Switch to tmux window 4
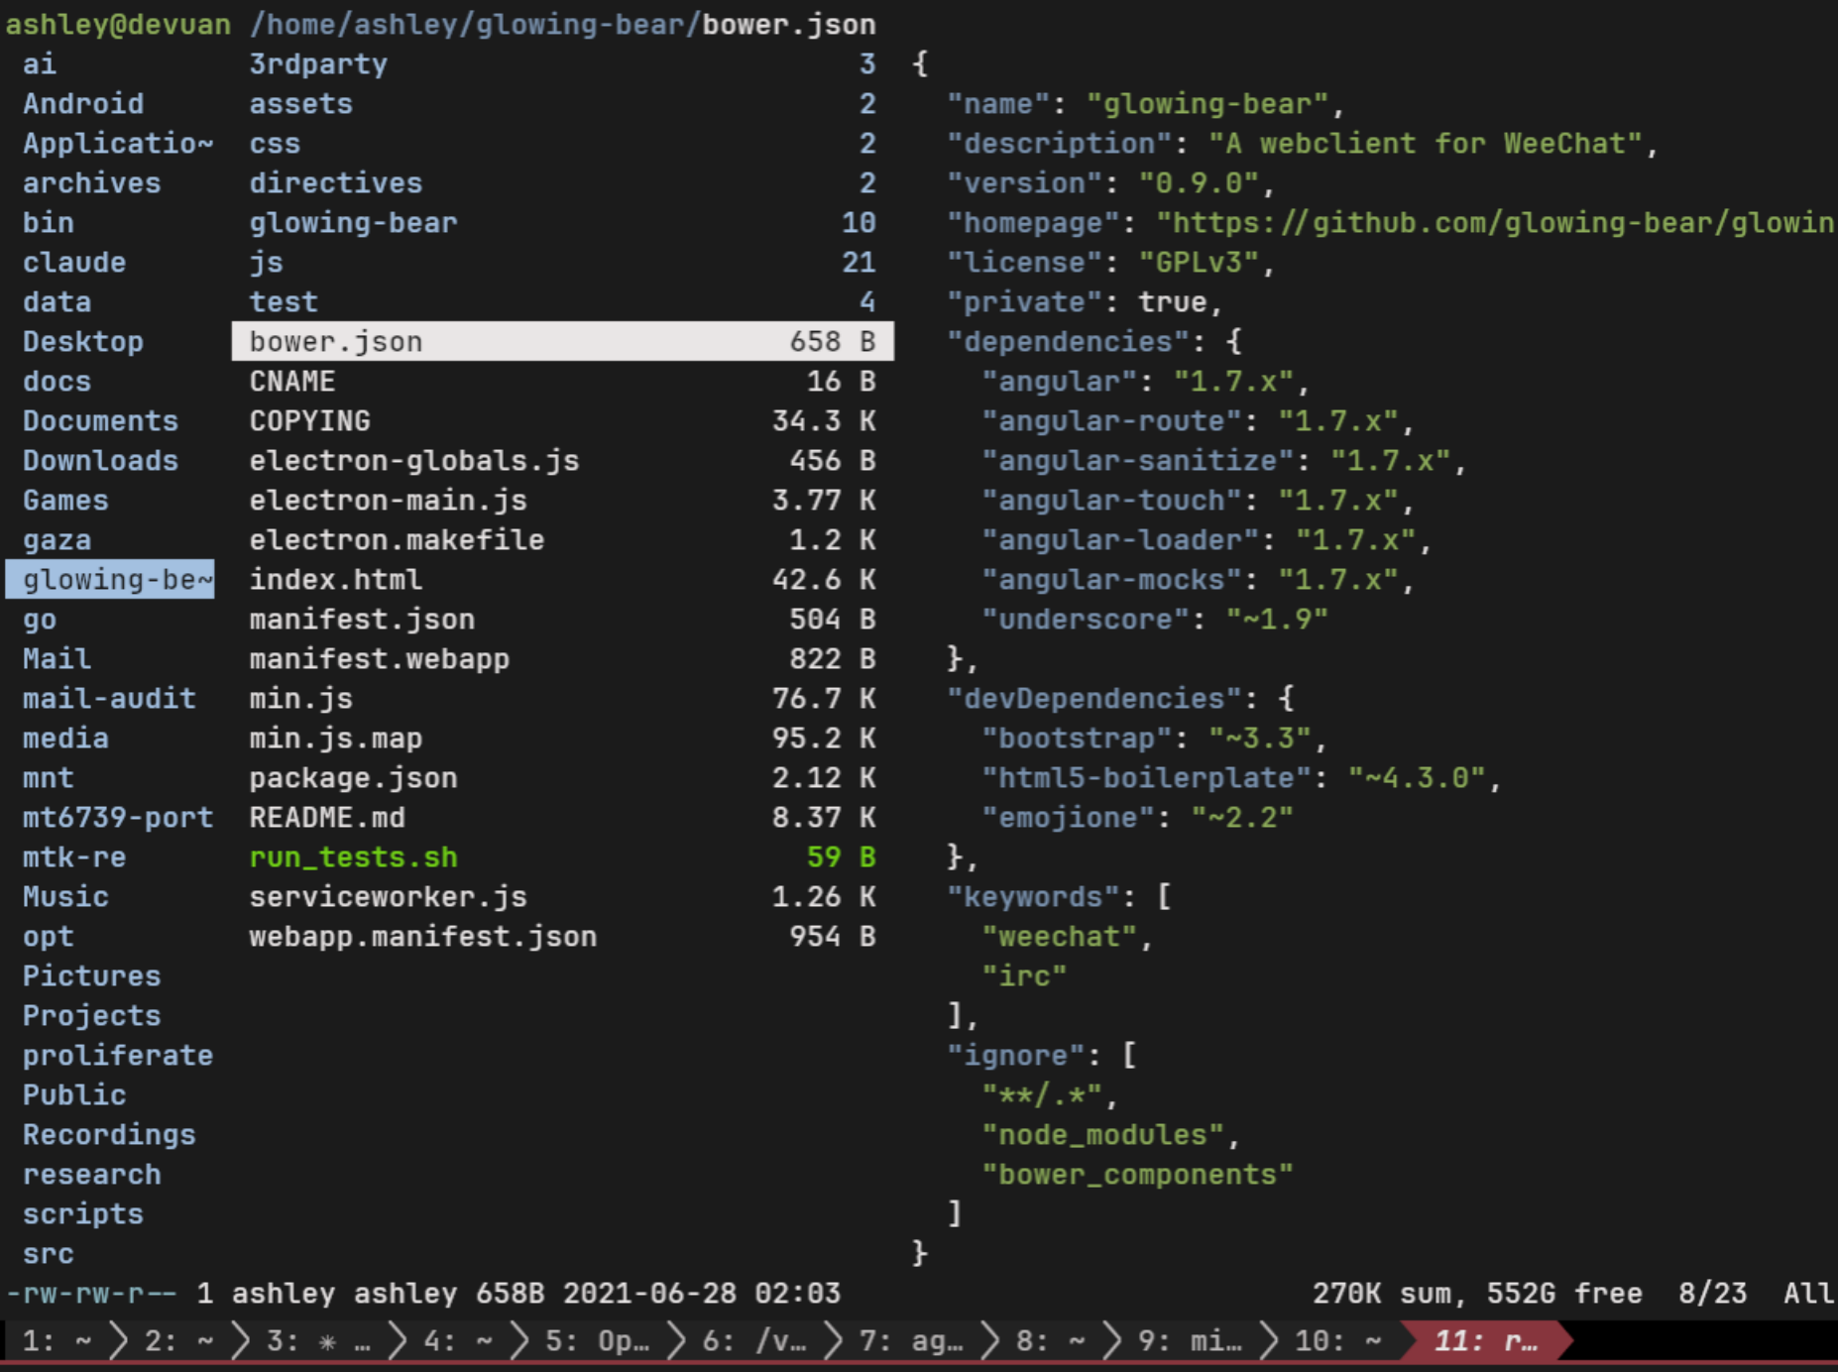The image size is (1838, 1372). tap(458, 1341)
